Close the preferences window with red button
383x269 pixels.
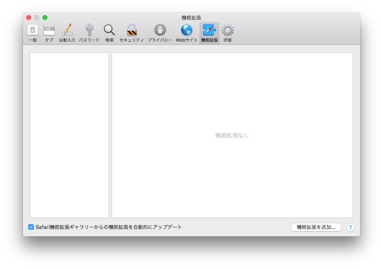point(29,18)
